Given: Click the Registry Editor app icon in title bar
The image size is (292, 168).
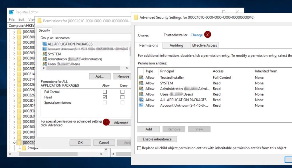Looking at the screenshot, I should pyautogui.click(x=11, y=12).
